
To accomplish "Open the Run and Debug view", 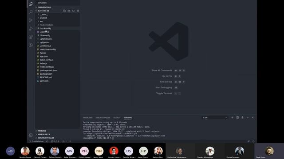I will point(31,28).
